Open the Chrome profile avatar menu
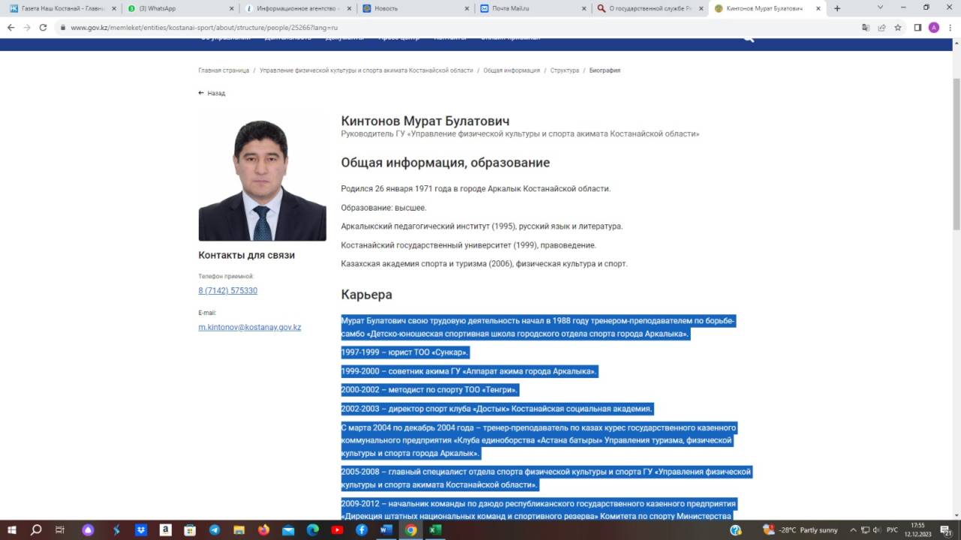The height and width of the screenshot is (540, 961). pos(934,28)
